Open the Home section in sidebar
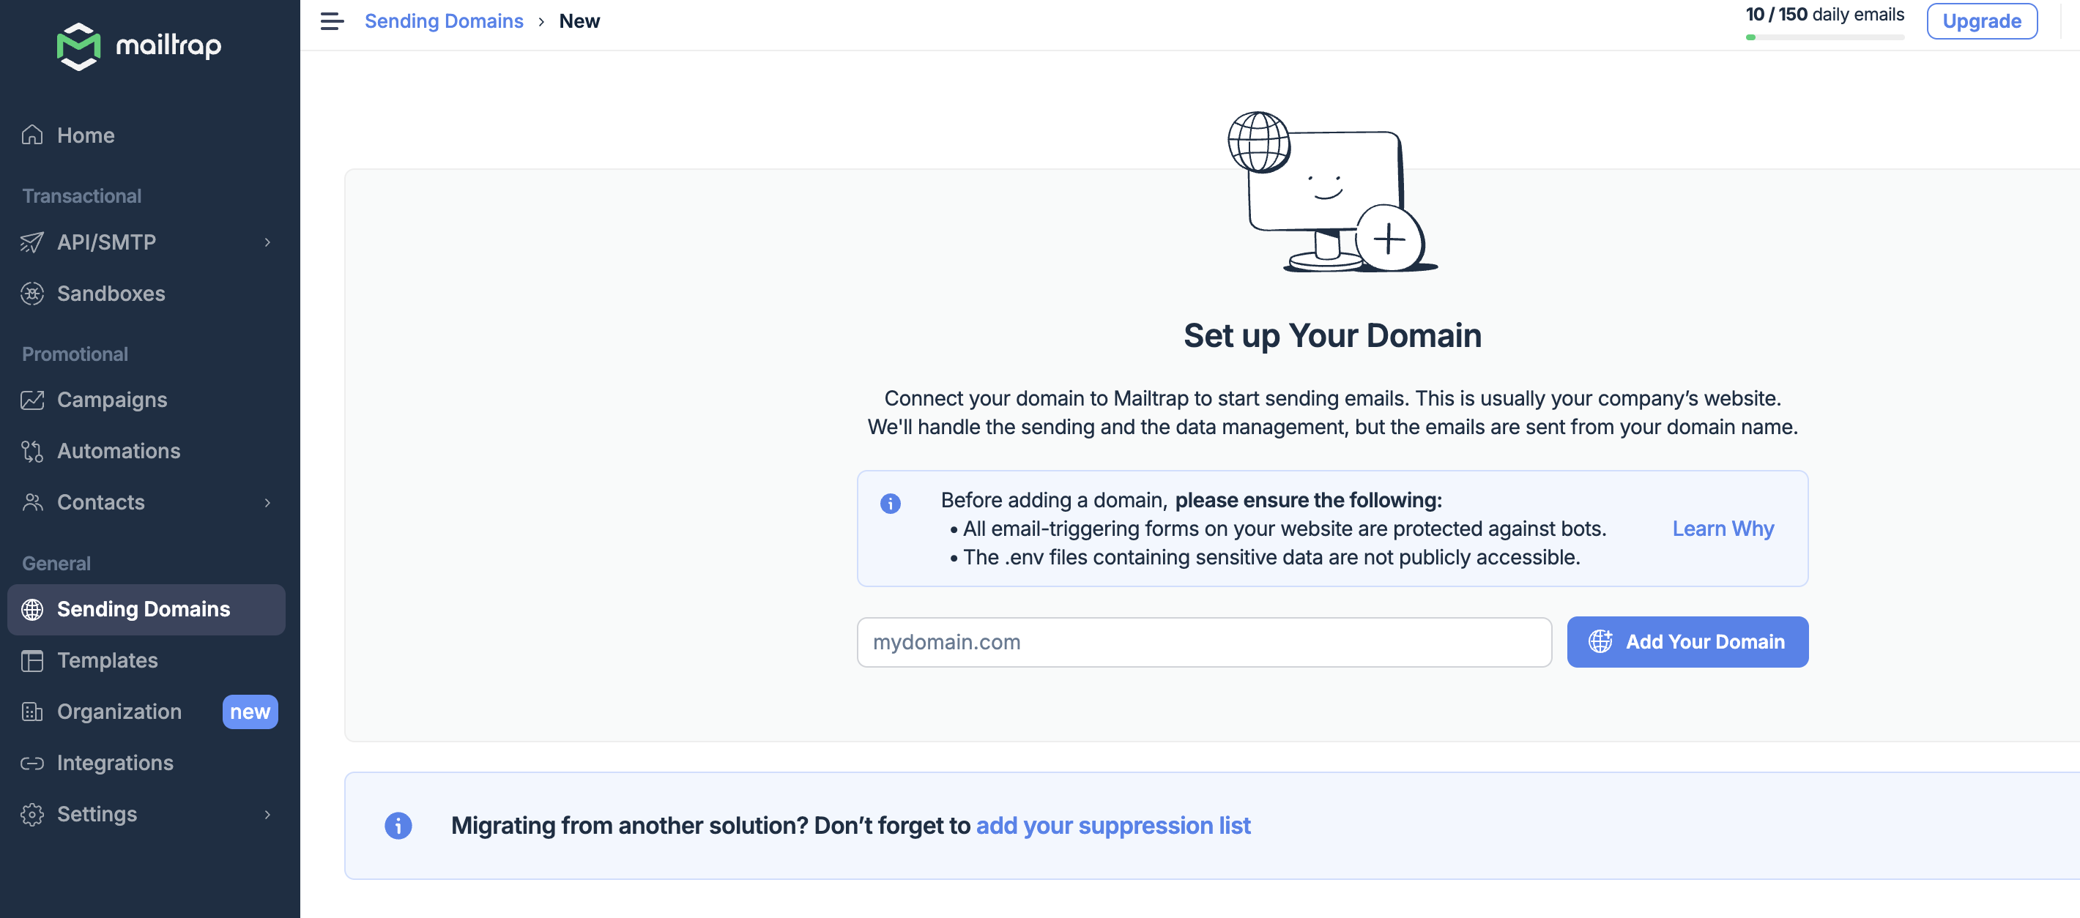The height and width of the screenshot is (918, 2080). click(x=85, y=135)
